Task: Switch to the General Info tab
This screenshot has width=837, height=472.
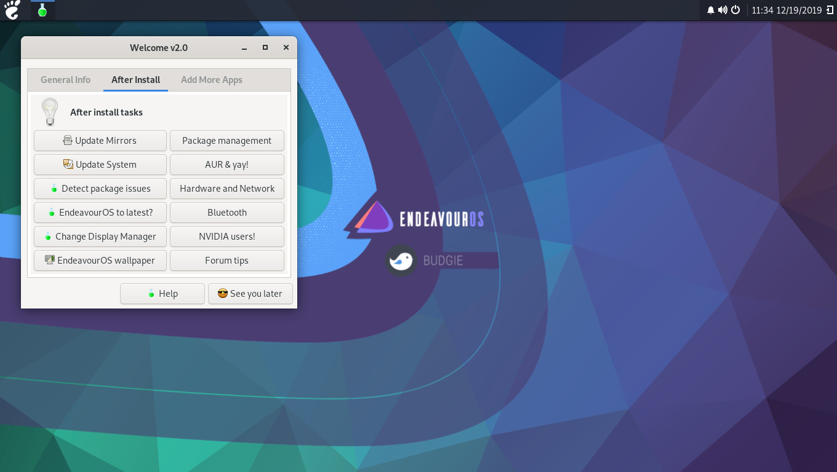Action: click(65, 80)
